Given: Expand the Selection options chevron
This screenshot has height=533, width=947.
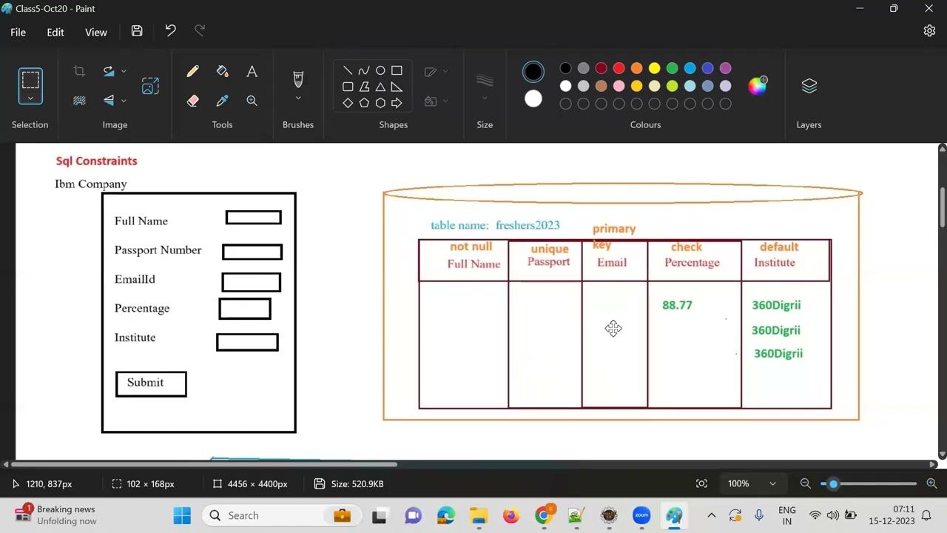Looking at the screenshot, I should click(x=30, y=98).
